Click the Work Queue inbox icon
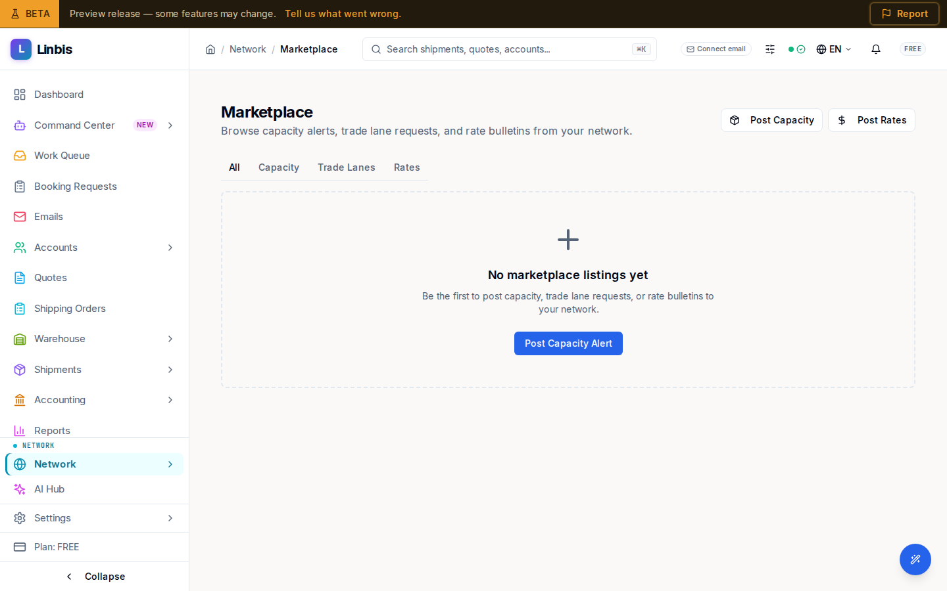The image size is (947, 591). pyautogui.click(x=20, y=156)
